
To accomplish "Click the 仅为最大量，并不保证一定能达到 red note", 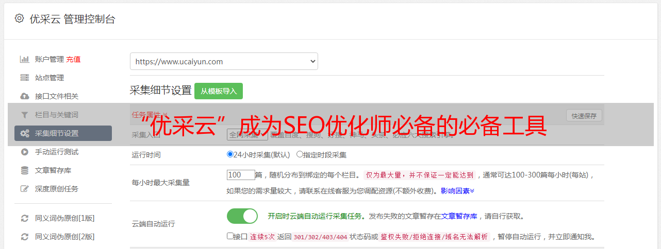I will point(420,175).
